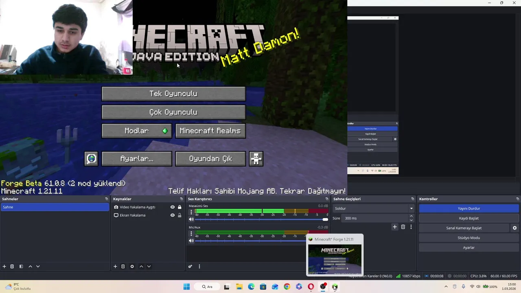Click Minecraft Forge taskbar preview thumbnail
521x293 pixels.
coord(335,259)
